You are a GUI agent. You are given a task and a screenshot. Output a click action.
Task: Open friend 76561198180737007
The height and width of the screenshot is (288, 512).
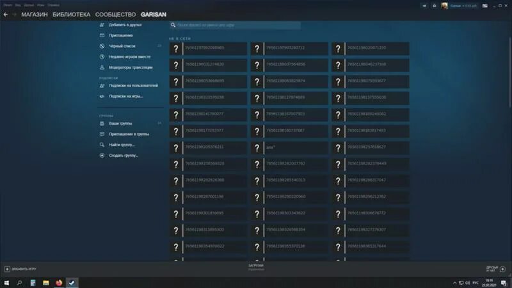289,131
